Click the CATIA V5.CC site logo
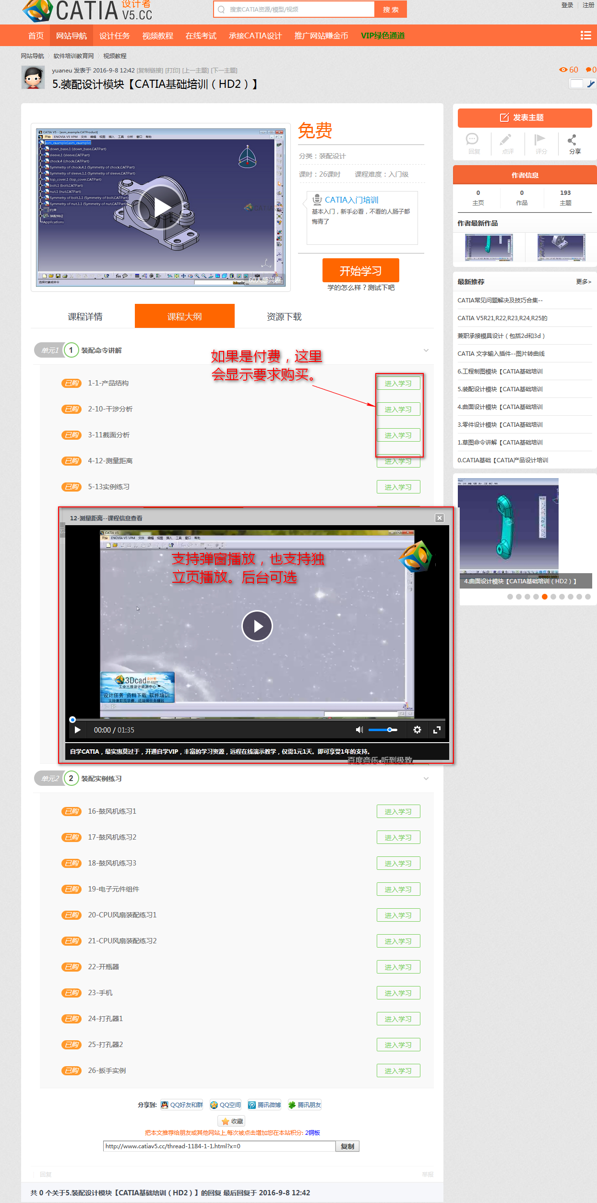The width and height of the screenshot is (597, 1203). tap(87, 11)
